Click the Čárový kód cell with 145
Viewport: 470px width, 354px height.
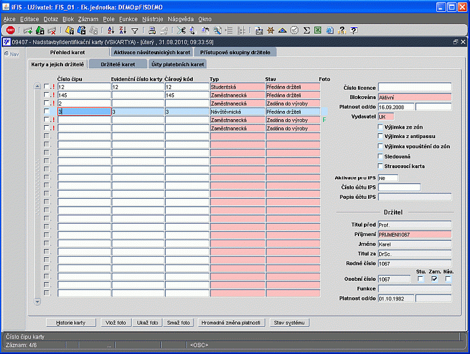(187, 95)
